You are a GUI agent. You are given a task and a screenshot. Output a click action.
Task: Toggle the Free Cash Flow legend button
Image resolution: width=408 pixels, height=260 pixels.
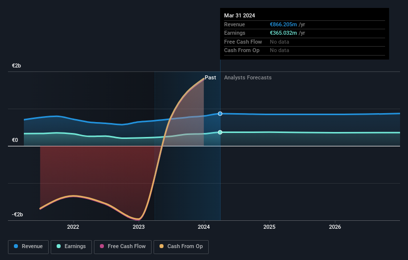tap(123, 247)
